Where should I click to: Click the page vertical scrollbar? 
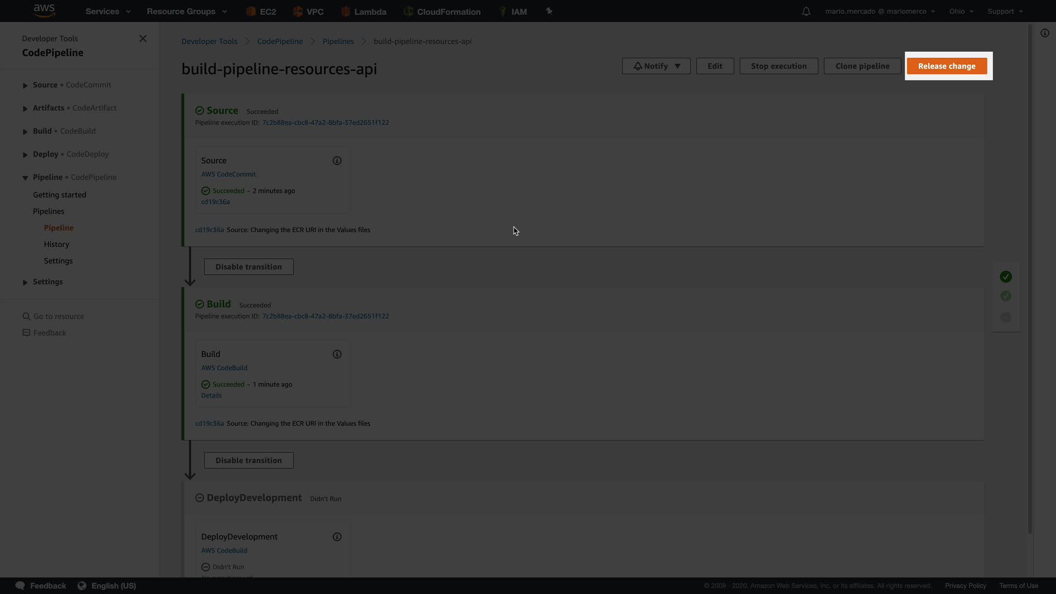click(x=1030, y=275)
